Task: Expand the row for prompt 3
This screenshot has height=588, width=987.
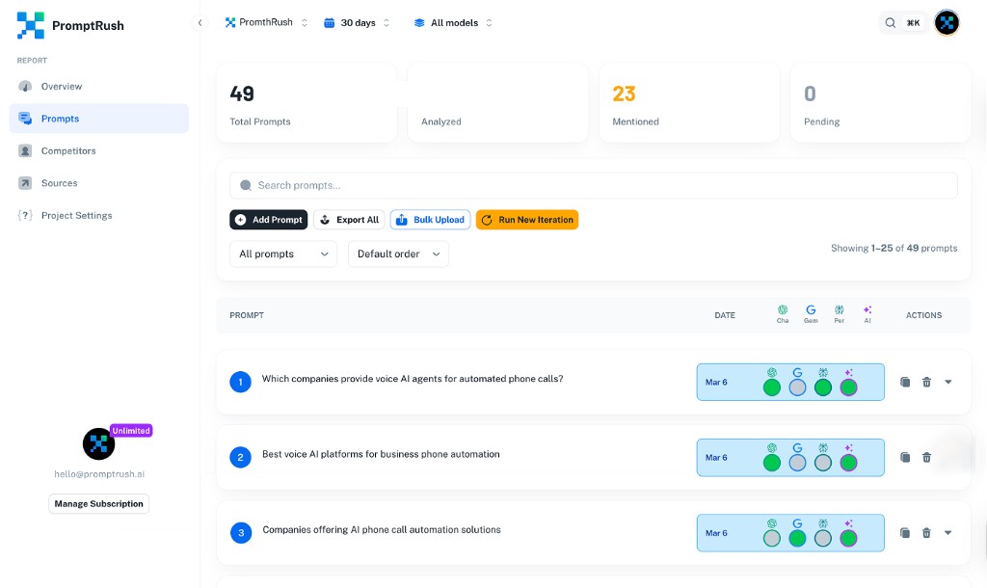Action: tap(948, 533)
